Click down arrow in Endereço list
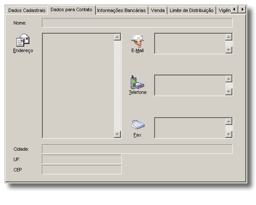Image resolution: width=256 pixels, height=205 pixels. 117,134
